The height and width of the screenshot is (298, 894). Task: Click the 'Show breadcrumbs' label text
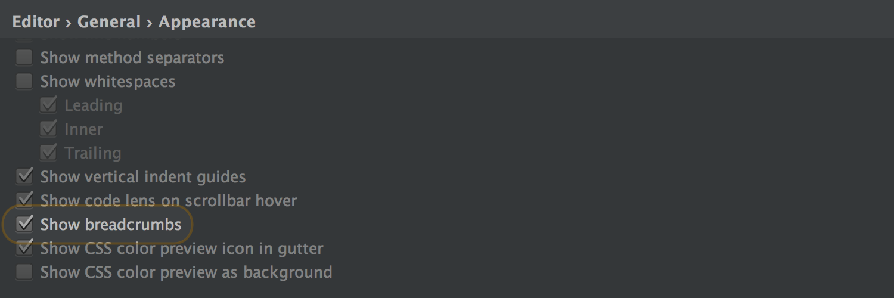[x=111, y=225]
